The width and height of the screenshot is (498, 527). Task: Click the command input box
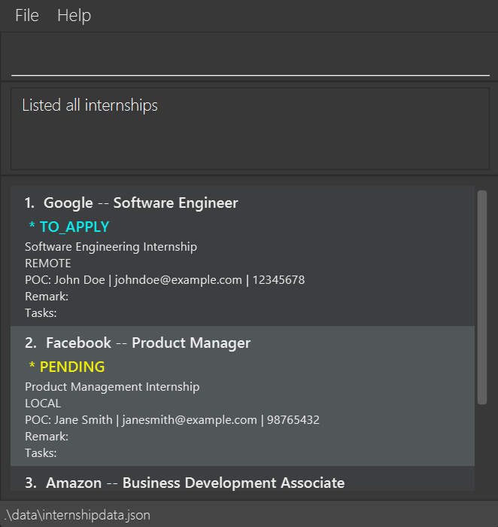point(250,58)
